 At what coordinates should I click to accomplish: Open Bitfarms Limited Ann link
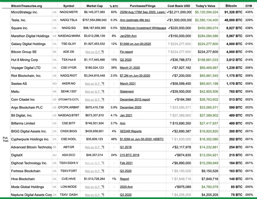tap(123, 123)
